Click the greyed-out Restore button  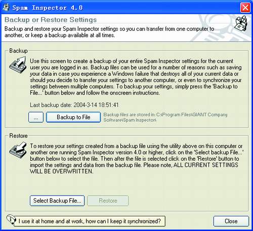(108, 201)
